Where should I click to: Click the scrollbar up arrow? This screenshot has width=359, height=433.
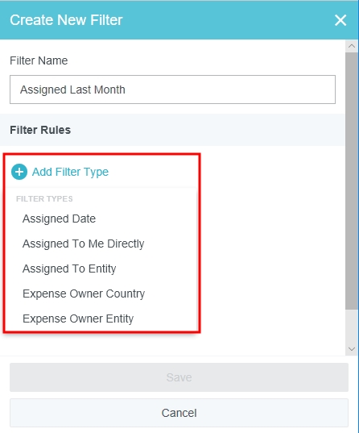(352, 46)
